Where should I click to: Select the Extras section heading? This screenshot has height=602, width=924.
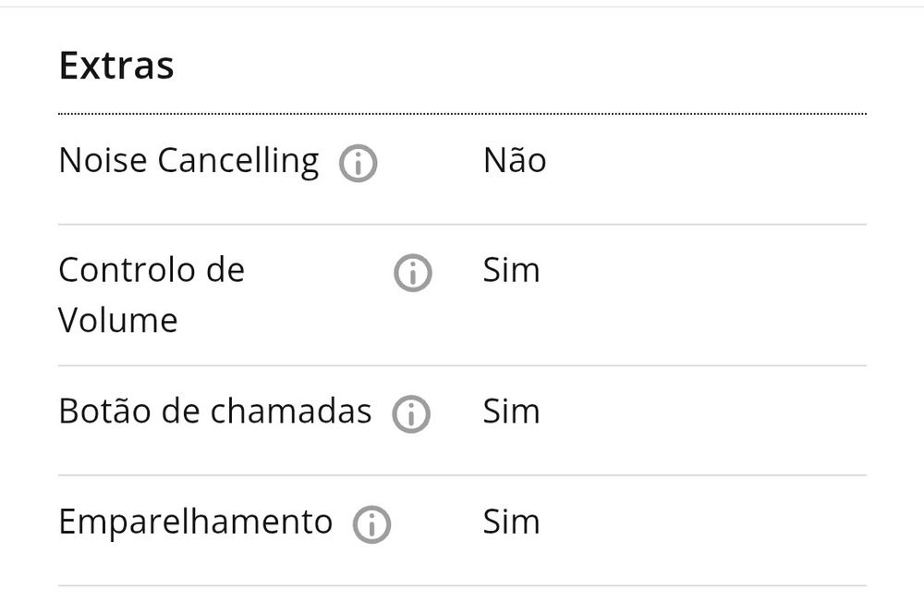pyautogui.click(x=116, y=67)
